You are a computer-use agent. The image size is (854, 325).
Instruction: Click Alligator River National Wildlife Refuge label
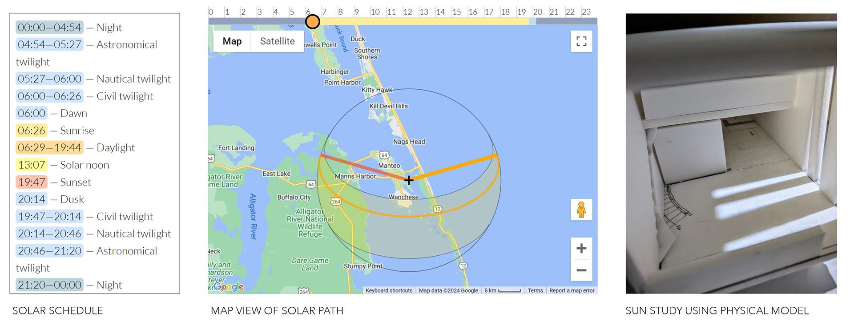(310, 223)
